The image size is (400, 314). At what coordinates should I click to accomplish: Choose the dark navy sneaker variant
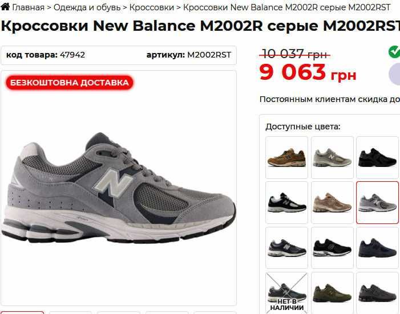(x=378, y=248)
